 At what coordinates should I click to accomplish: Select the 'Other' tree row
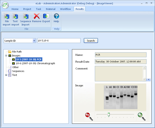coord(15,67)
